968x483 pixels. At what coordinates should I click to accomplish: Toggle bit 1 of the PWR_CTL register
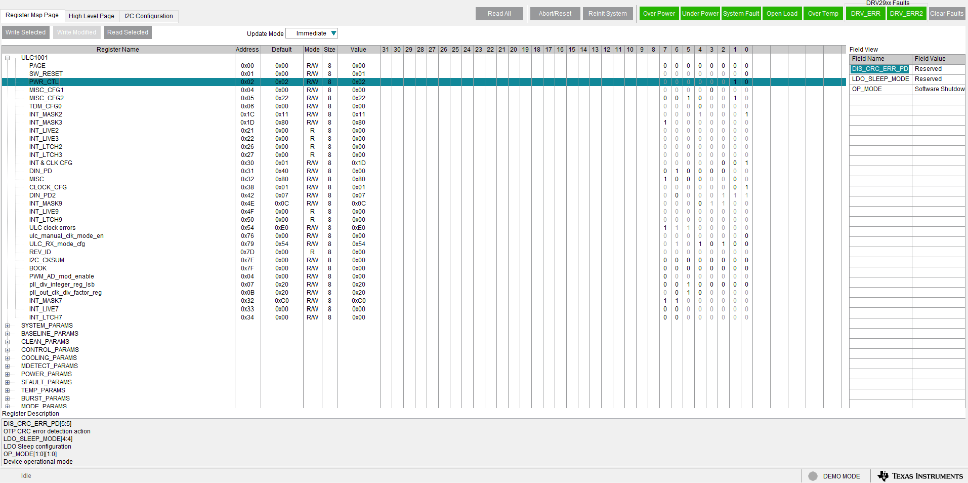pyautogui.click(x=734, y=82)
